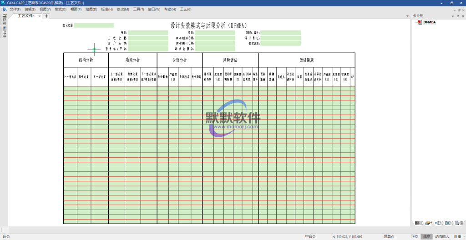Click the layered-sheets panel tab icon at bottom right
This screenshot has height=240, width=466.
tap(427, 223)
